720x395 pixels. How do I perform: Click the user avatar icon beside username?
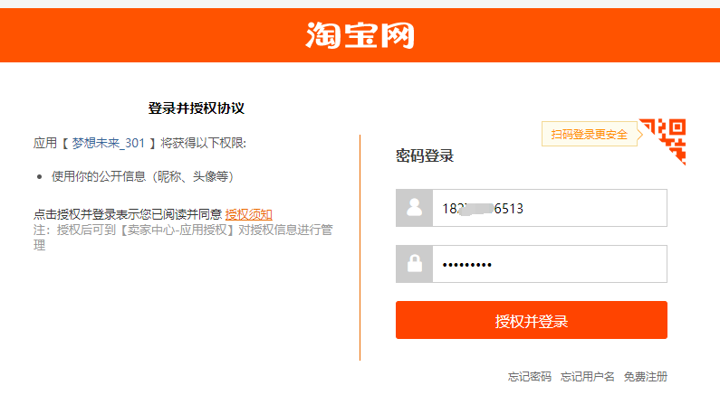[x=414, y=208]
